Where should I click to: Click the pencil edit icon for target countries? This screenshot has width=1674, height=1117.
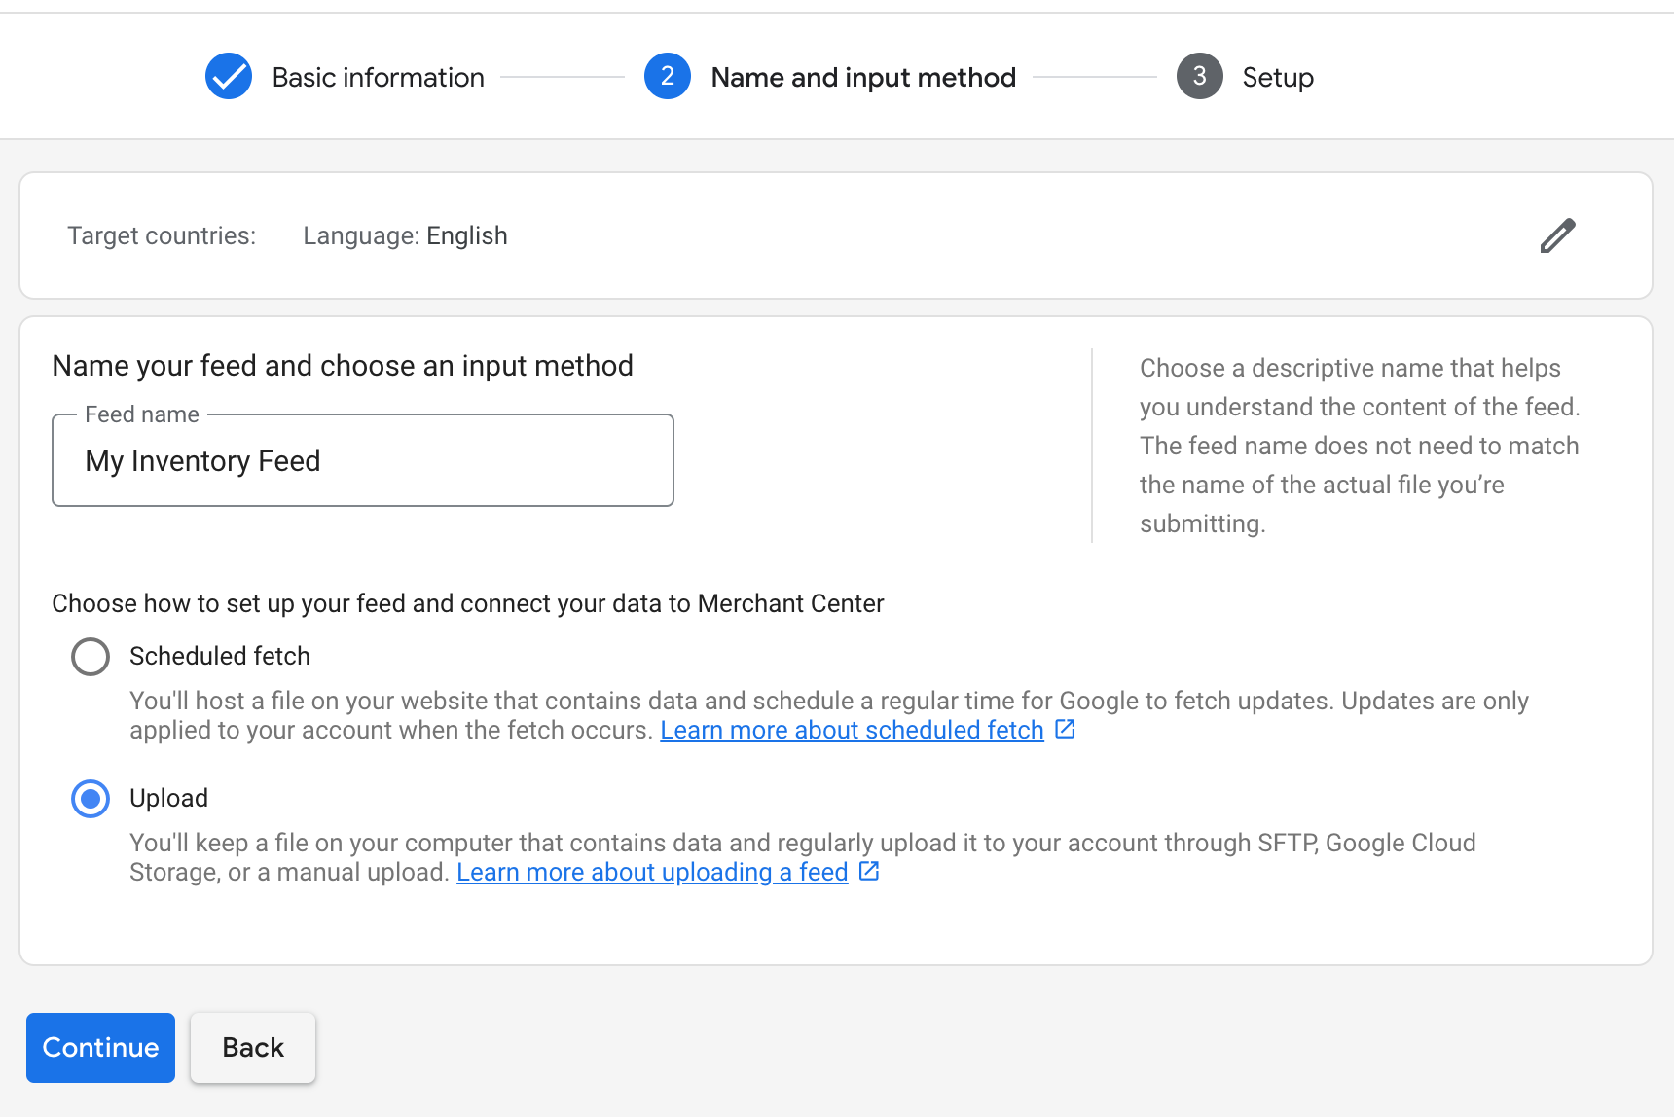(x=1557, y=235)
